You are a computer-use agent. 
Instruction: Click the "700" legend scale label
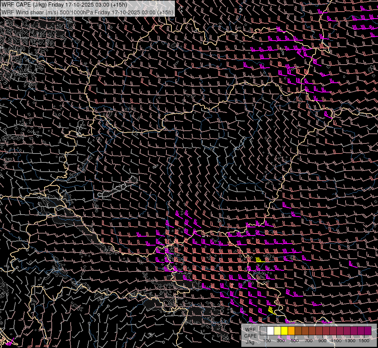pyautogui.click(x=309, y=341)
